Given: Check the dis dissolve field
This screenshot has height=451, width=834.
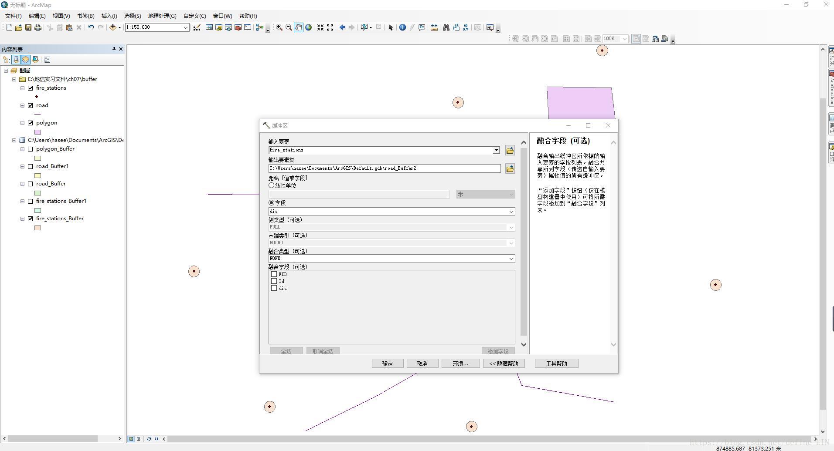Looking at the screenshot, I should [274, 288].
